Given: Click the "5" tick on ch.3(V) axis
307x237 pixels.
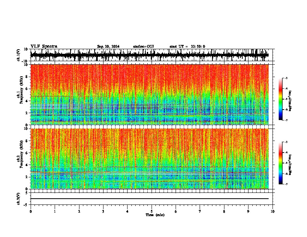Looking at the screenshot, I should coord(27,193).
